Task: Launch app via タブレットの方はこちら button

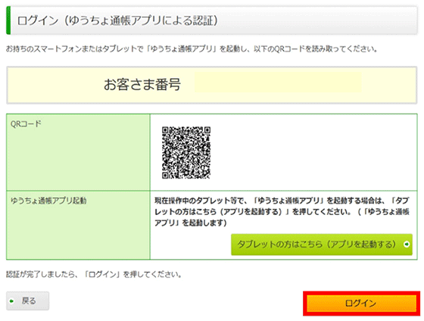Action: [322, 245]
